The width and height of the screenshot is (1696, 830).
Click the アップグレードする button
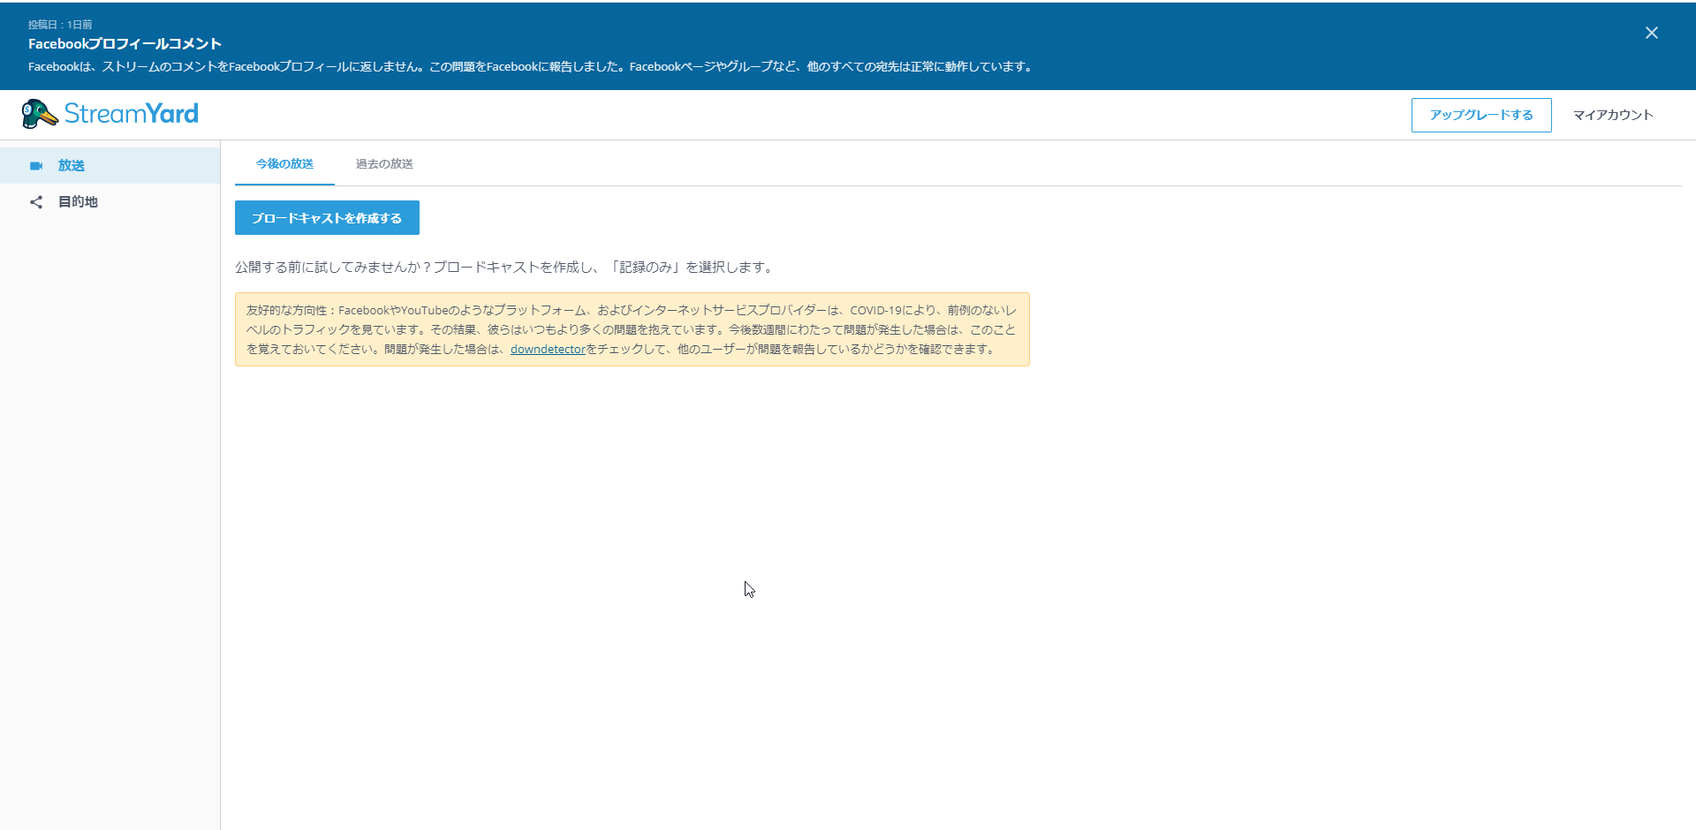pos(1481,115)
